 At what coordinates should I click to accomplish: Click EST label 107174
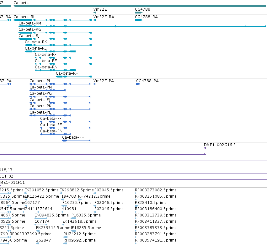coord(42,221)
